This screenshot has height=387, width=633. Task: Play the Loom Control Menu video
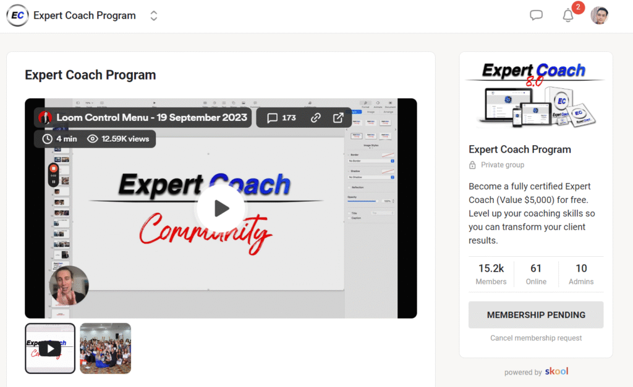tap(221, 208)
